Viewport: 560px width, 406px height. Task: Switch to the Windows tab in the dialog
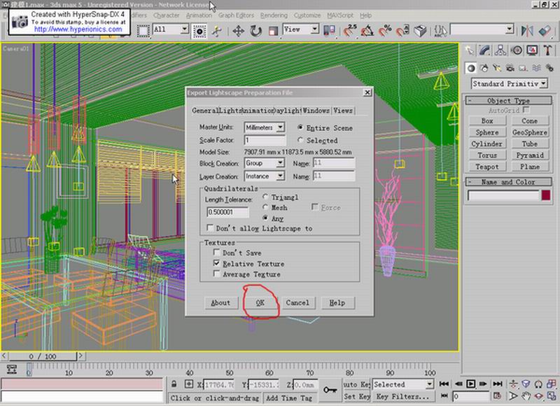316,111
